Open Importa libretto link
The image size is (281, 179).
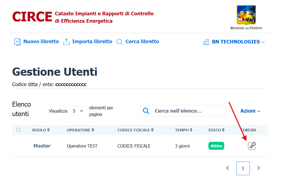click(x=92, y=42)
